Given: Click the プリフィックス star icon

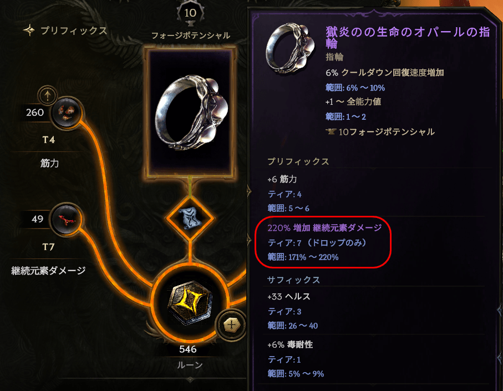Looking at the screenshot, I should [x=29, y=31].
